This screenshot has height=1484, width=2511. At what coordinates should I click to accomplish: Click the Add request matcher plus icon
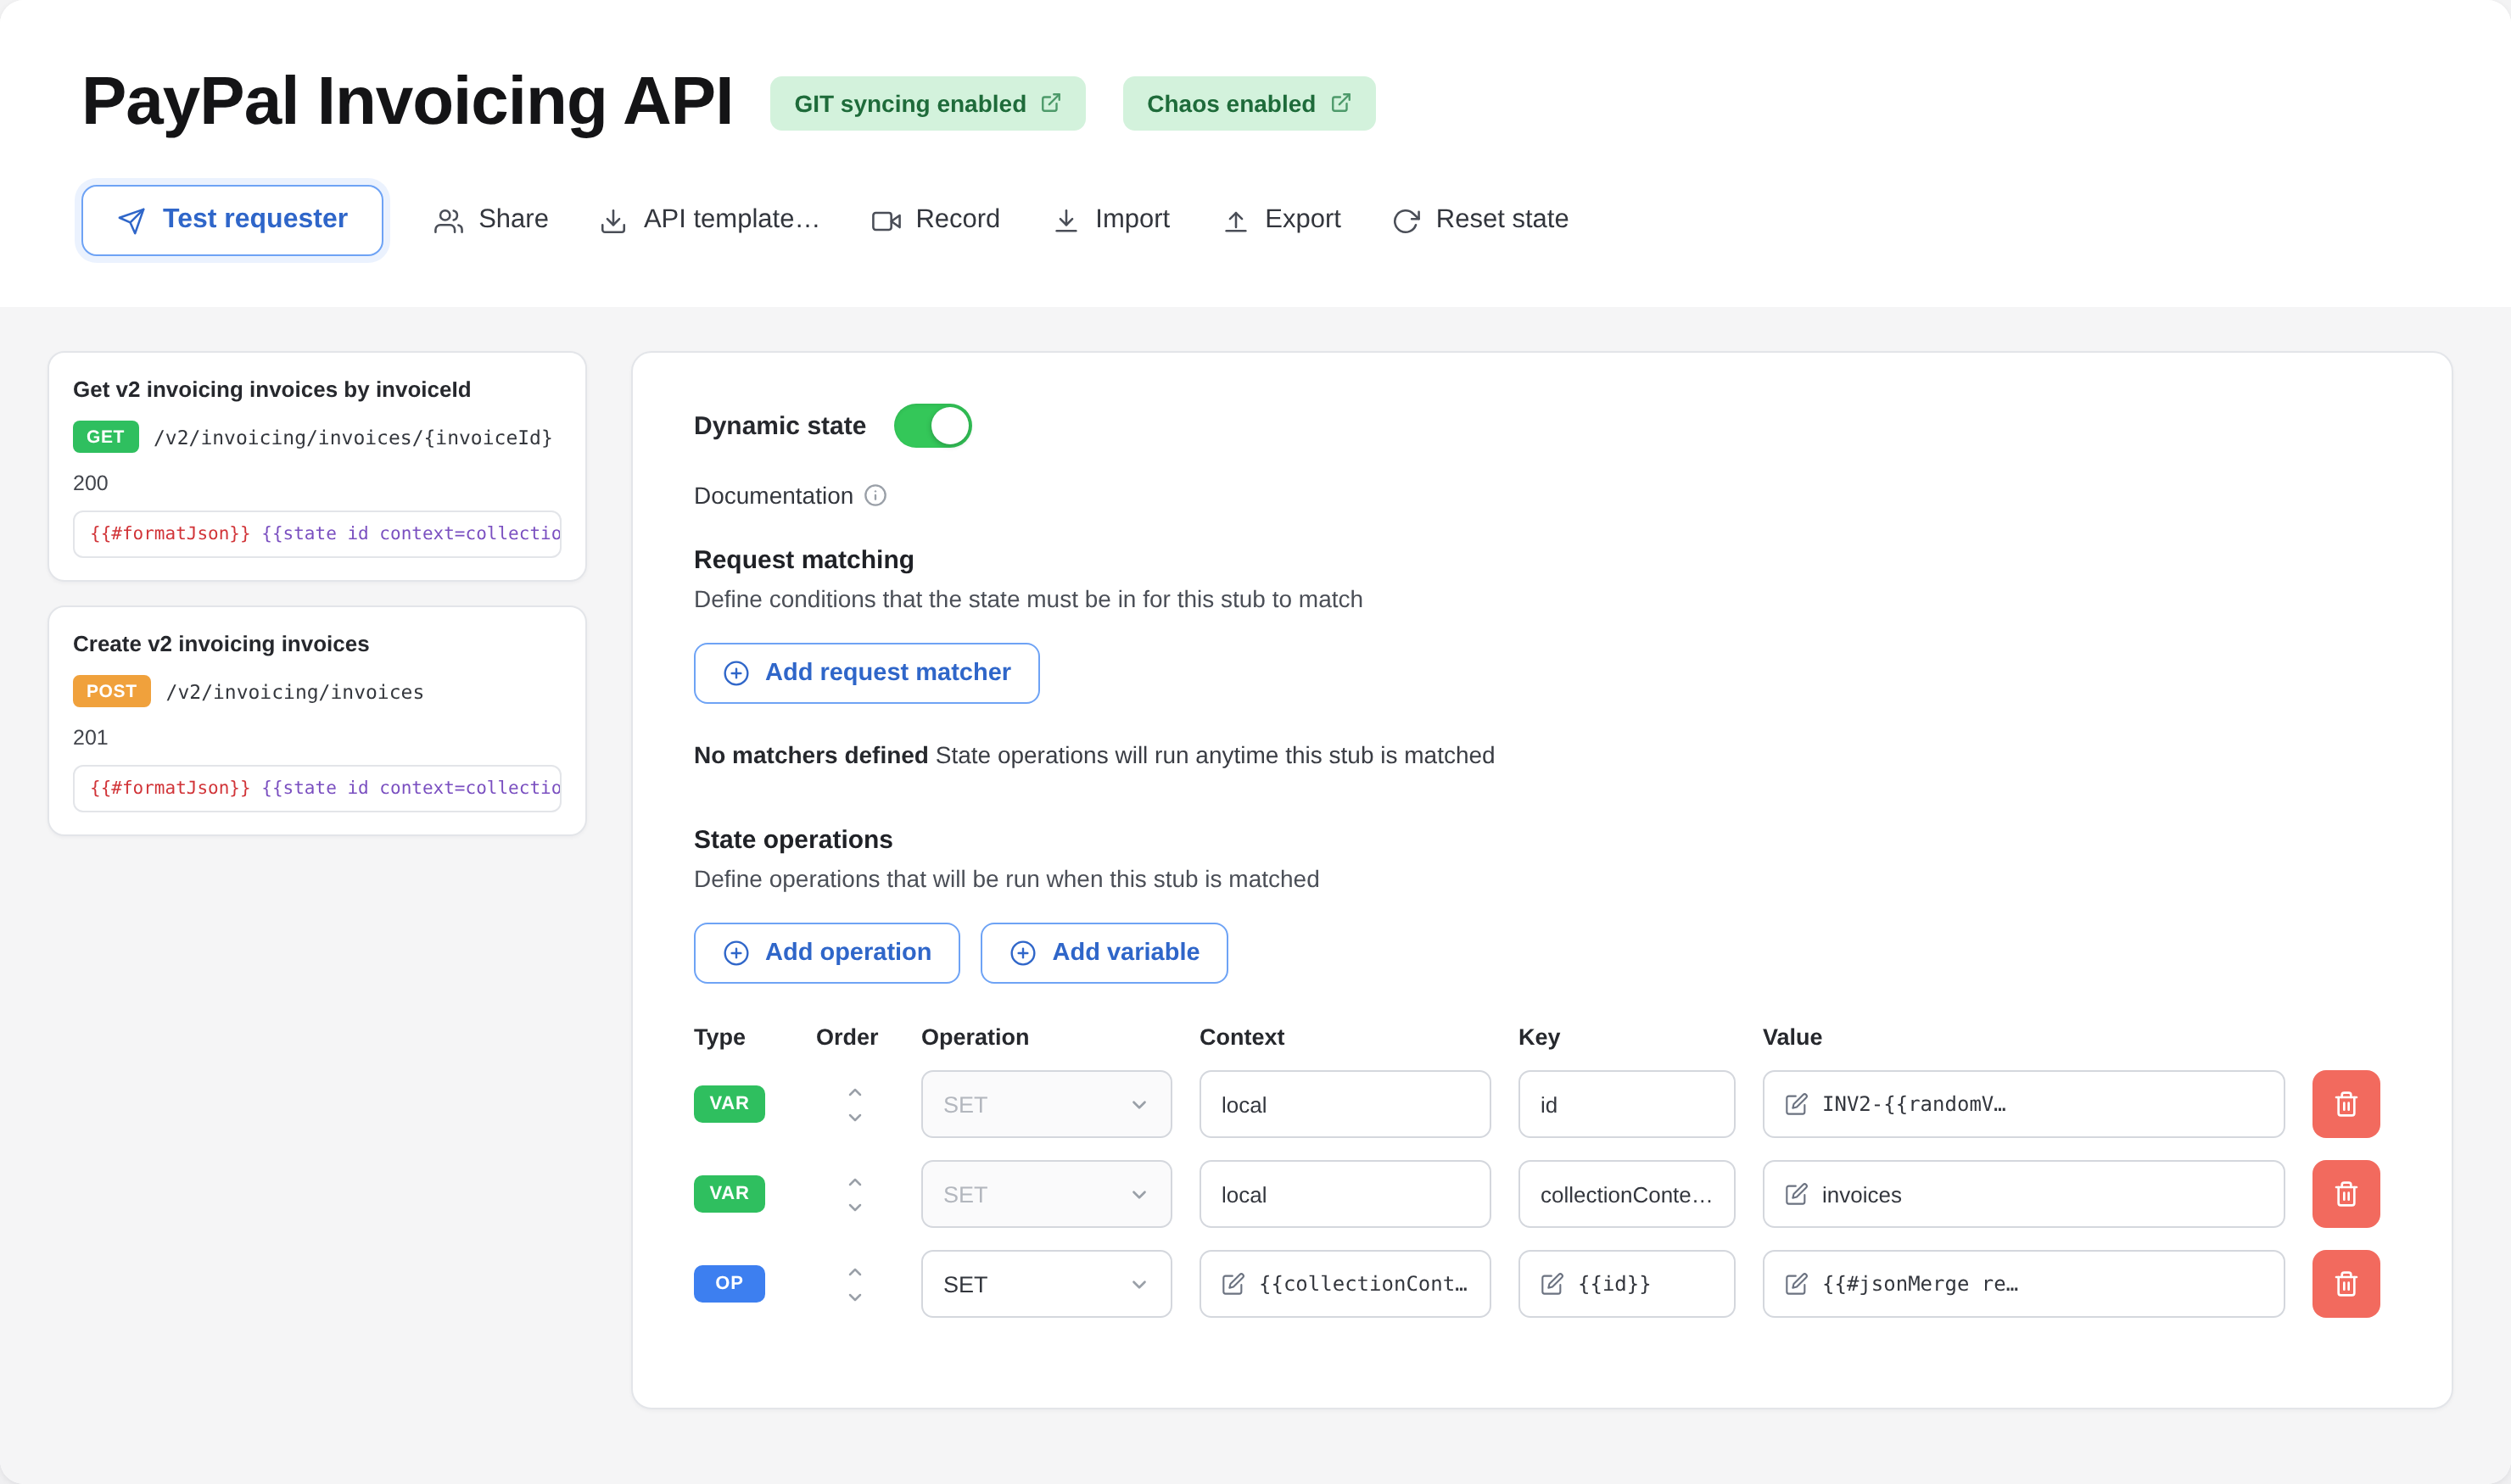(x=736, y=674)
